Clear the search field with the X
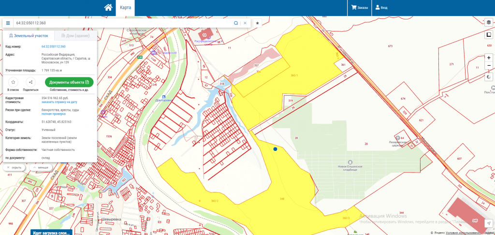 point(245,23)
